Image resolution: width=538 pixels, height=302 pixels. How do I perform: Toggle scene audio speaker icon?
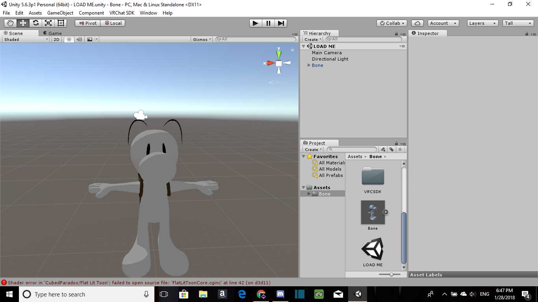79,39
